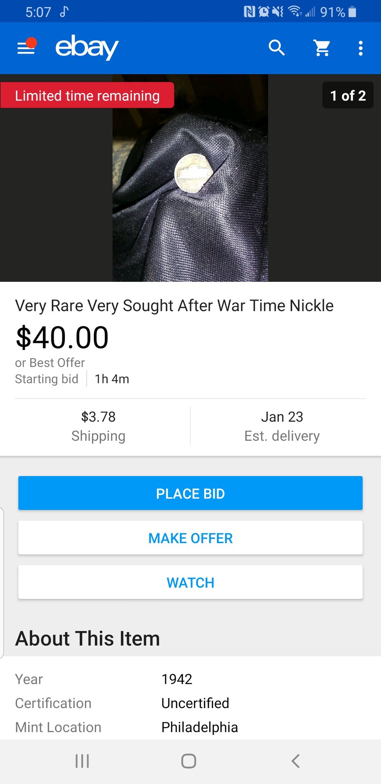This screenshot has height=784, width=381.
Task: Open the eBay hamburger navigation menu
Action: click(x=26, y=48)
